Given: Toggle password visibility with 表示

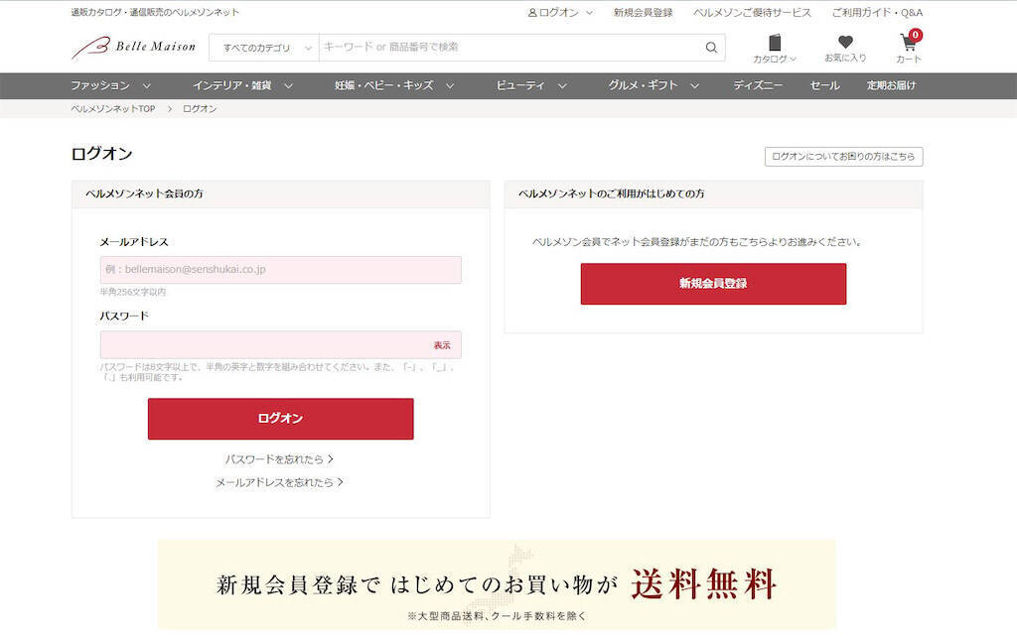Looking at the screenshot, I should [x=442, y=345].
